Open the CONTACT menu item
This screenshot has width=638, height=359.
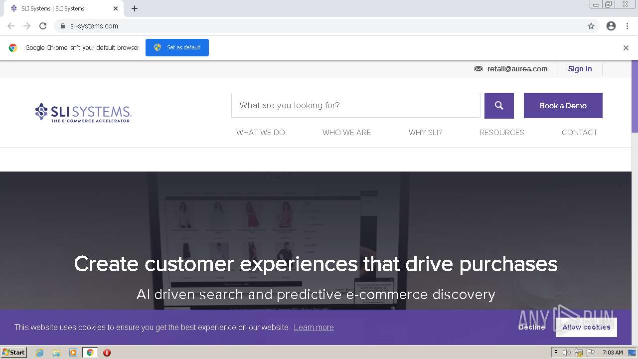coord(579,132)
